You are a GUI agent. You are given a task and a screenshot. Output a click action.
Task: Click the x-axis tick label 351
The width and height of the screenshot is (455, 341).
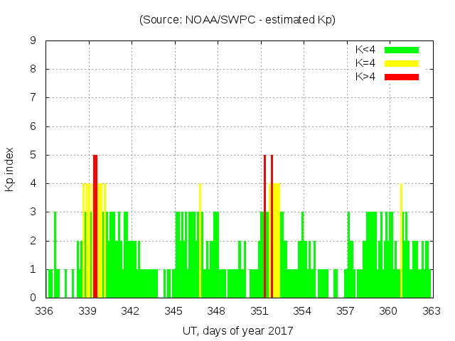259,311
